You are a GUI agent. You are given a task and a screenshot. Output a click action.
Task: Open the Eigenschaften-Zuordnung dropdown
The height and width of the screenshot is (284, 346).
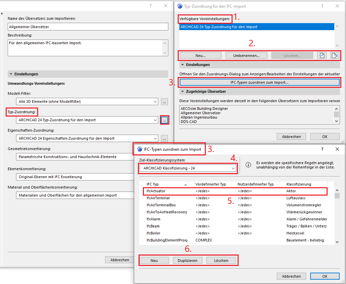pyautogui.click(x=87, y=138)
